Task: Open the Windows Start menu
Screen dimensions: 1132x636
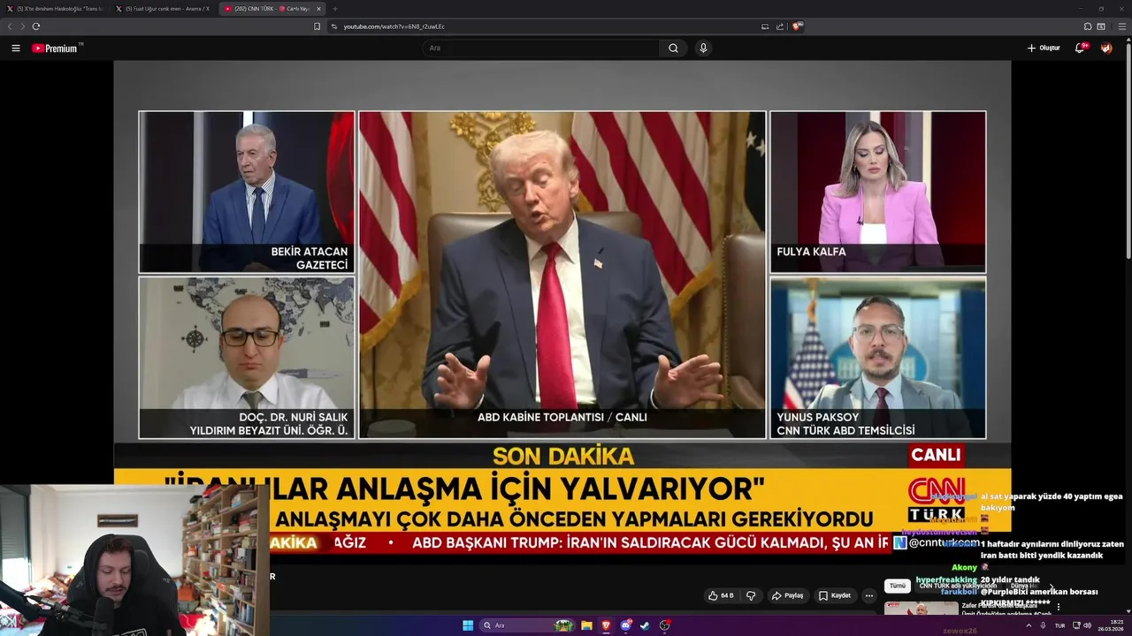Action: click(468, 625)
